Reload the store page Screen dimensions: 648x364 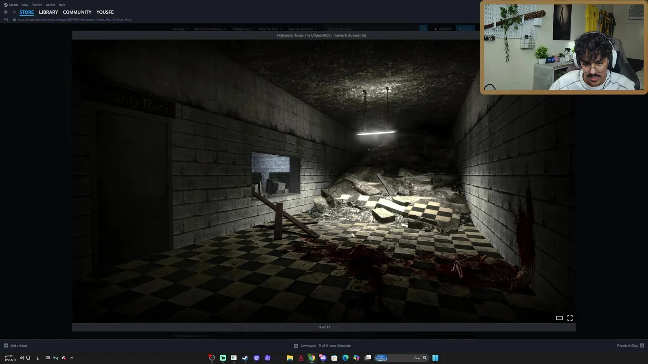[x=6, y=19]
